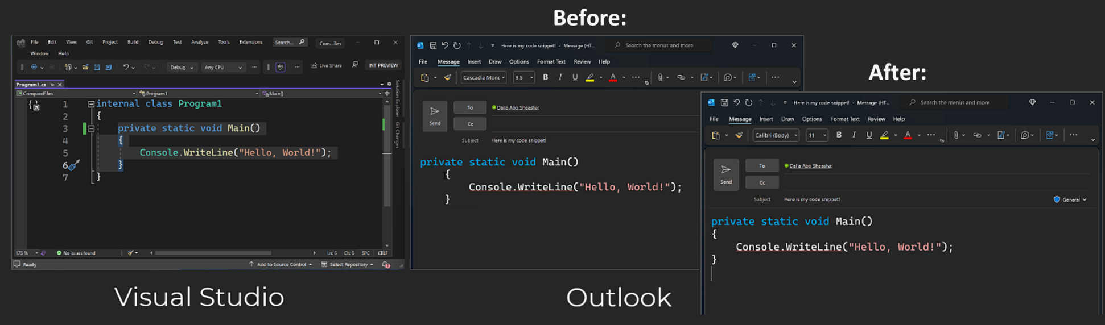Screen dimensions: 1105x325
Task: Click Send icon in the Calibri (Body) Outlook window
Action: pos(726,174)
